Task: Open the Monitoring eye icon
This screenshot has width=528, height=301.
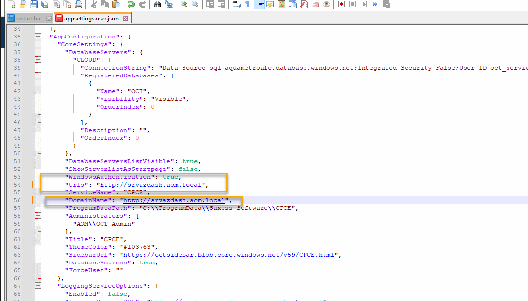Action: [x=326, y=4]
